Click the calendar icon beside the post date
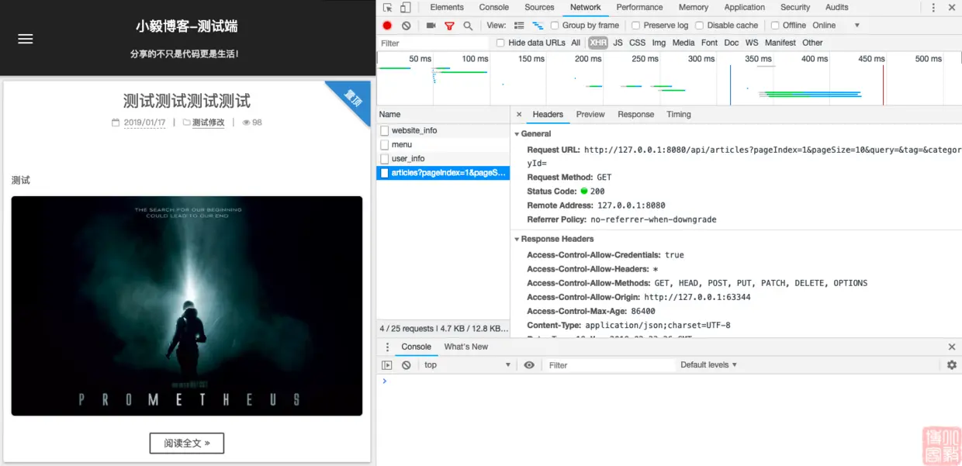 click(116, 123)
